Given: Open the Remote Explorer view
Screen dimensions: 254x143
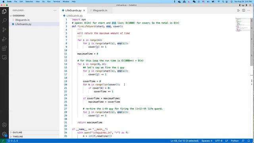Looking at the screenshot, I should [4, 57].
